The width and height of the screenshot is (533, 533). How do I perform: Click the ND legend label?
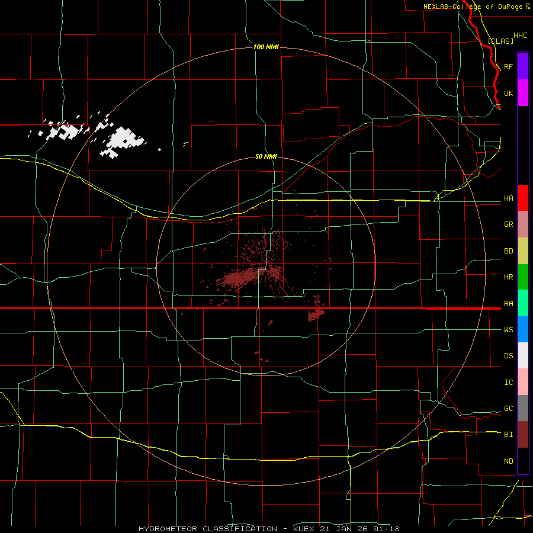point(508,461)
